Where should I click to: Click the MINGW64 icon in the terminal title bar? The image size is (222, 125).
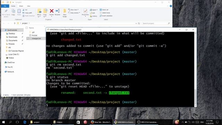[x=48, y=30]
